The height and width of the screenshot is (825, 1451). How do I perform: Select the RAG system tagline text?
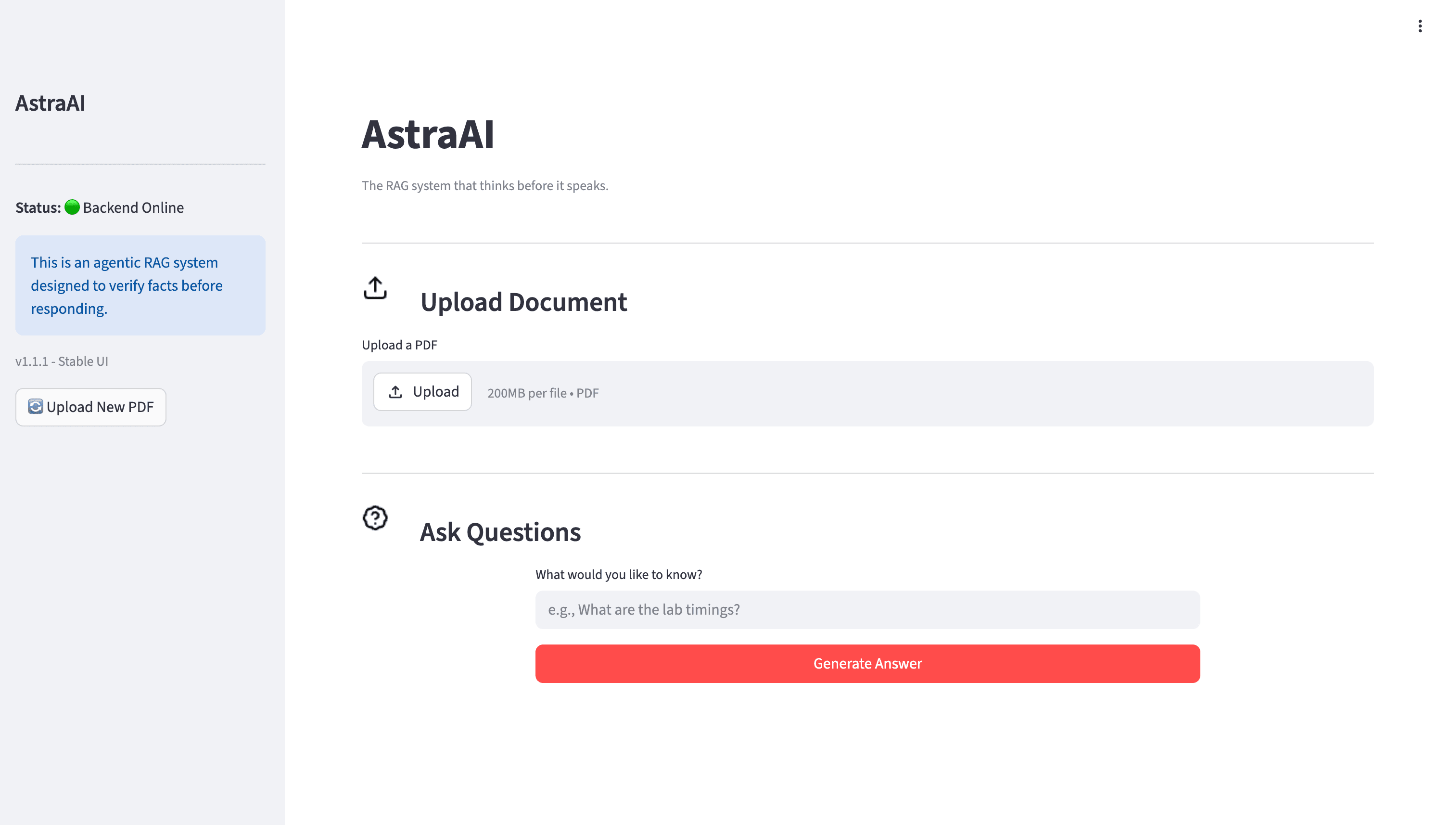point(485,185)
